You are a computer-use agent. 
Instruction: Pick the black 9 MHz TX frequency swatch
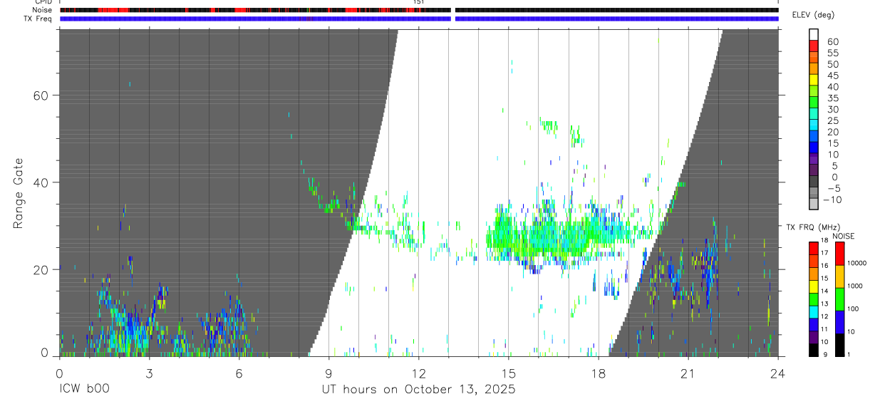point(814,350)
